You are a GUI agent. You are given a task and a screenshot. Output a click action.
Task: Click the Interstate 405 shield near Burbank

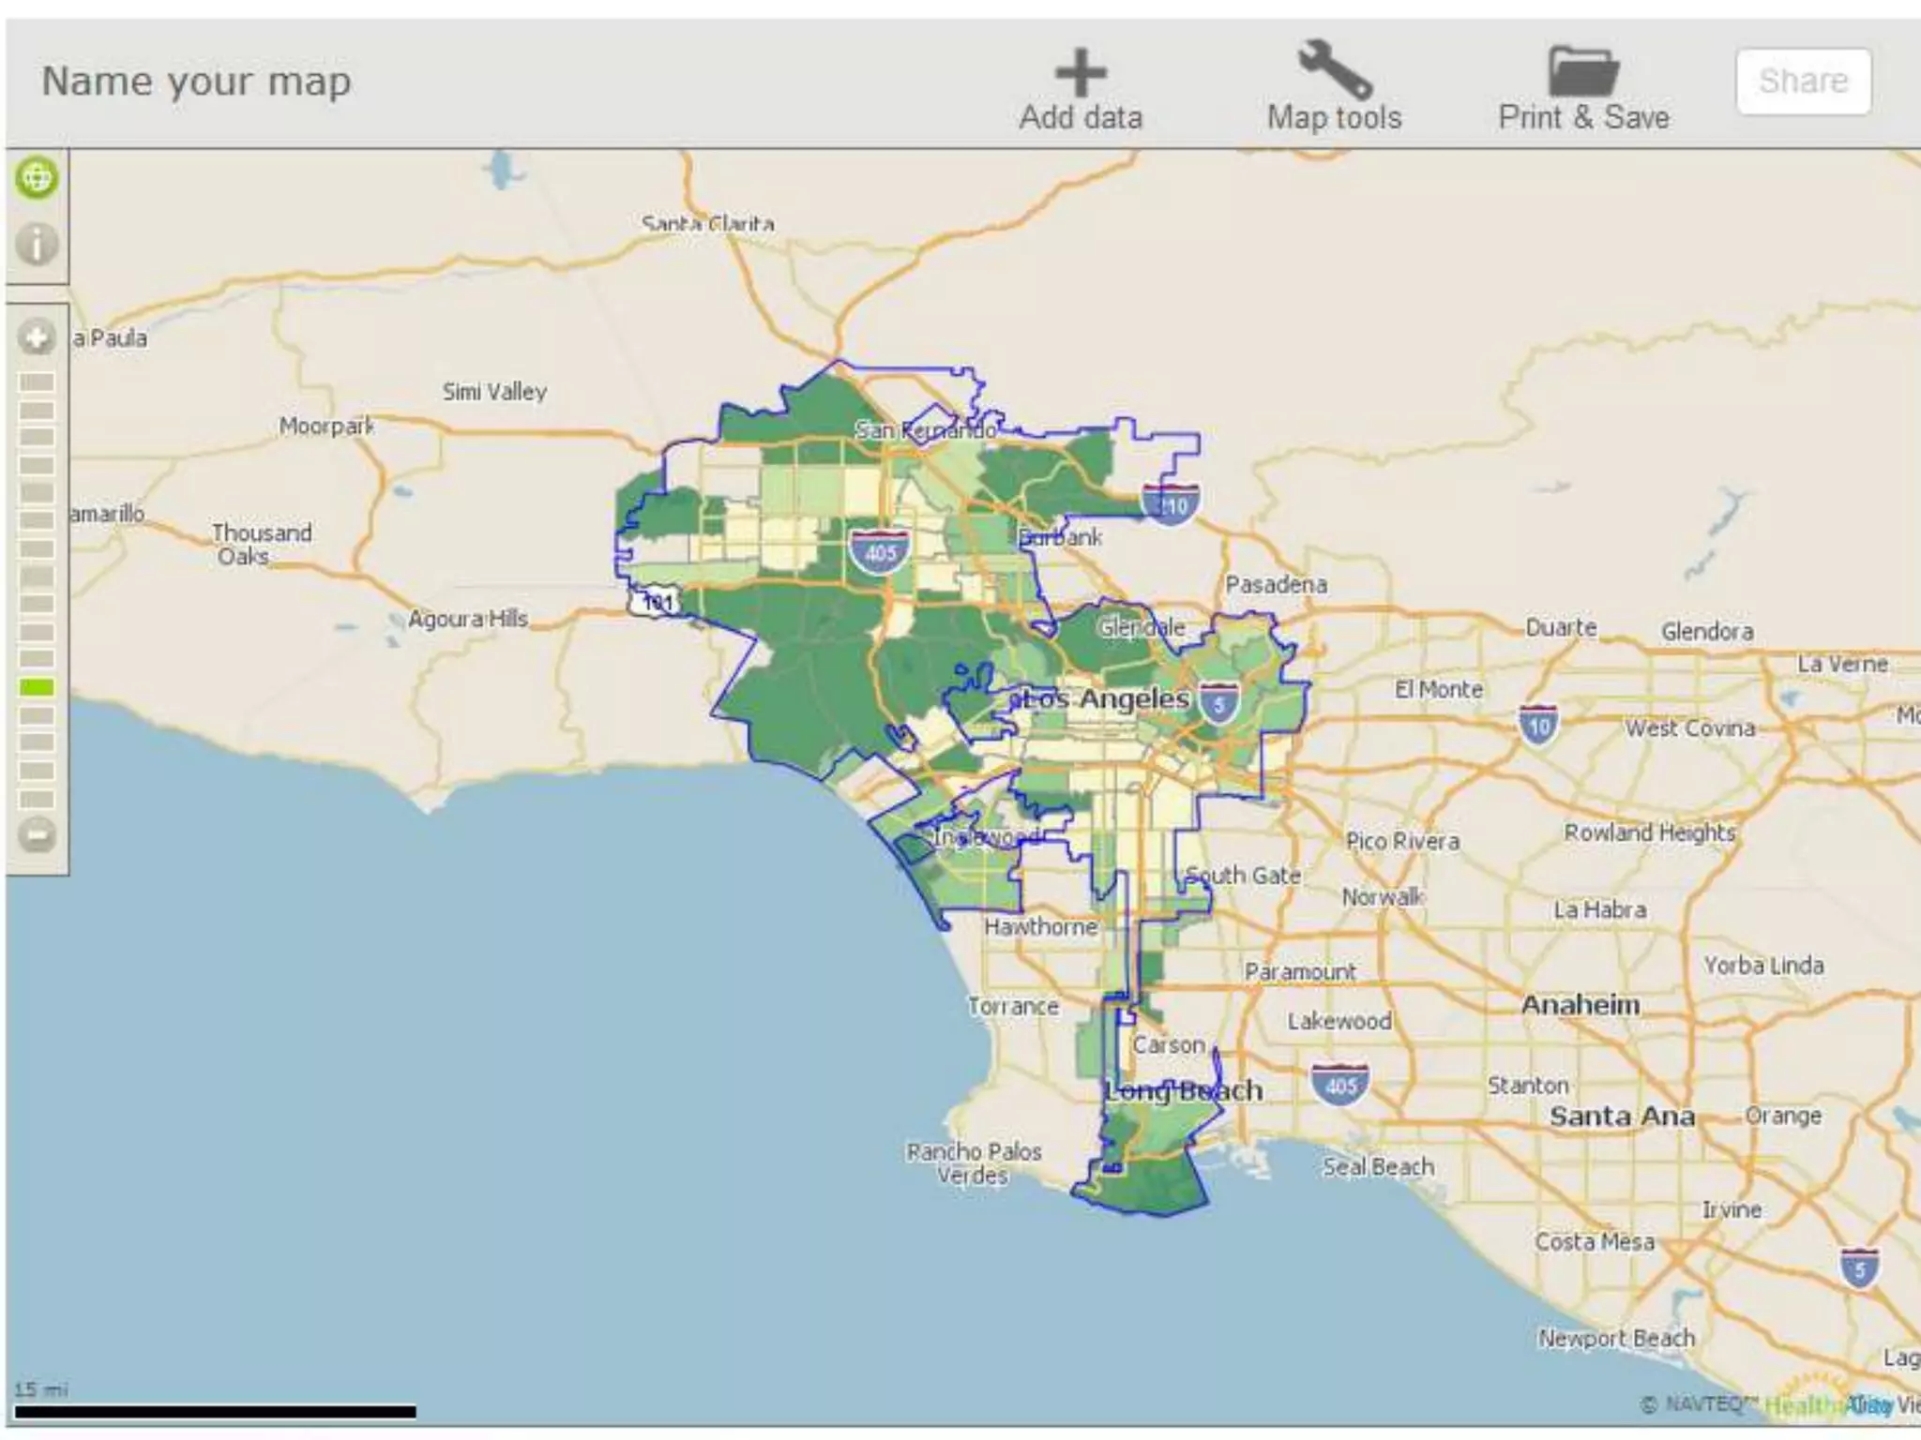coord(879,551)
